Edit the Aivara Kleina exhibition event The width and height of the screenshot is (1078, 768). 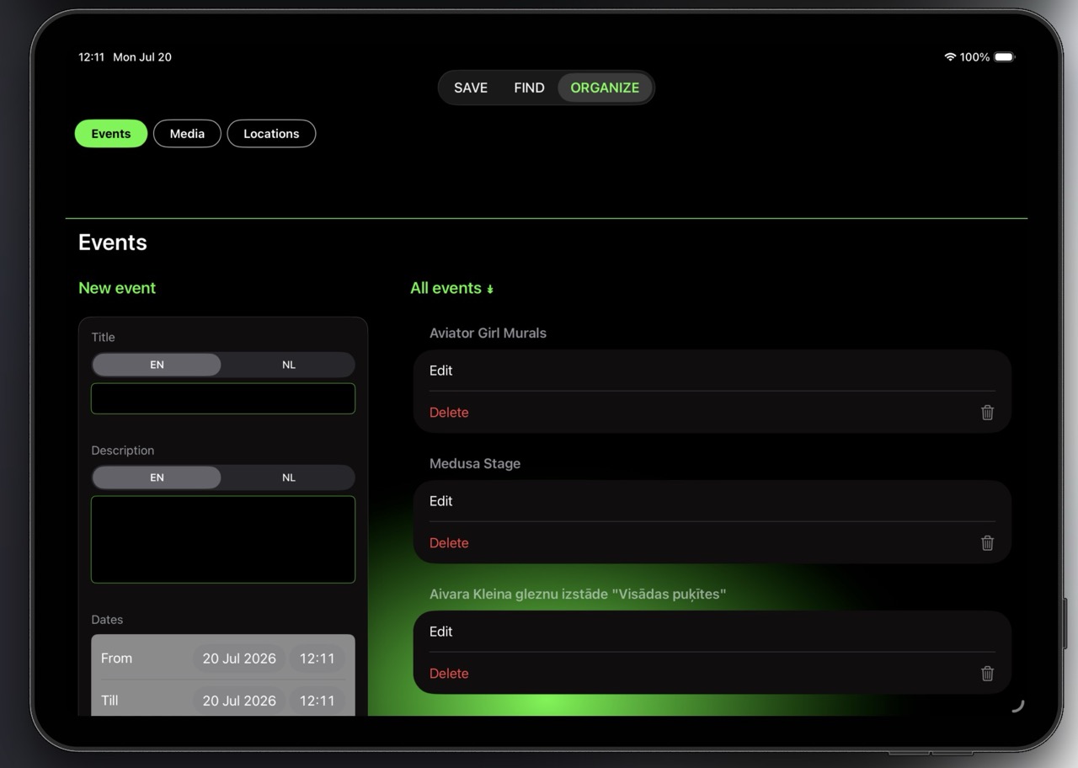(x=712, y=632)
